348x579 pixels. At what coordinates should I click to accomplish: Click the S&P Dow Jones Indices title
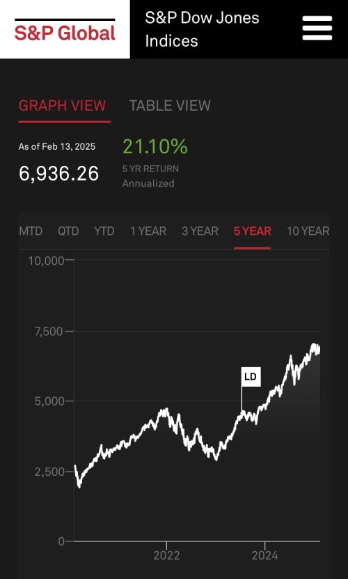(x=203, y=29)
